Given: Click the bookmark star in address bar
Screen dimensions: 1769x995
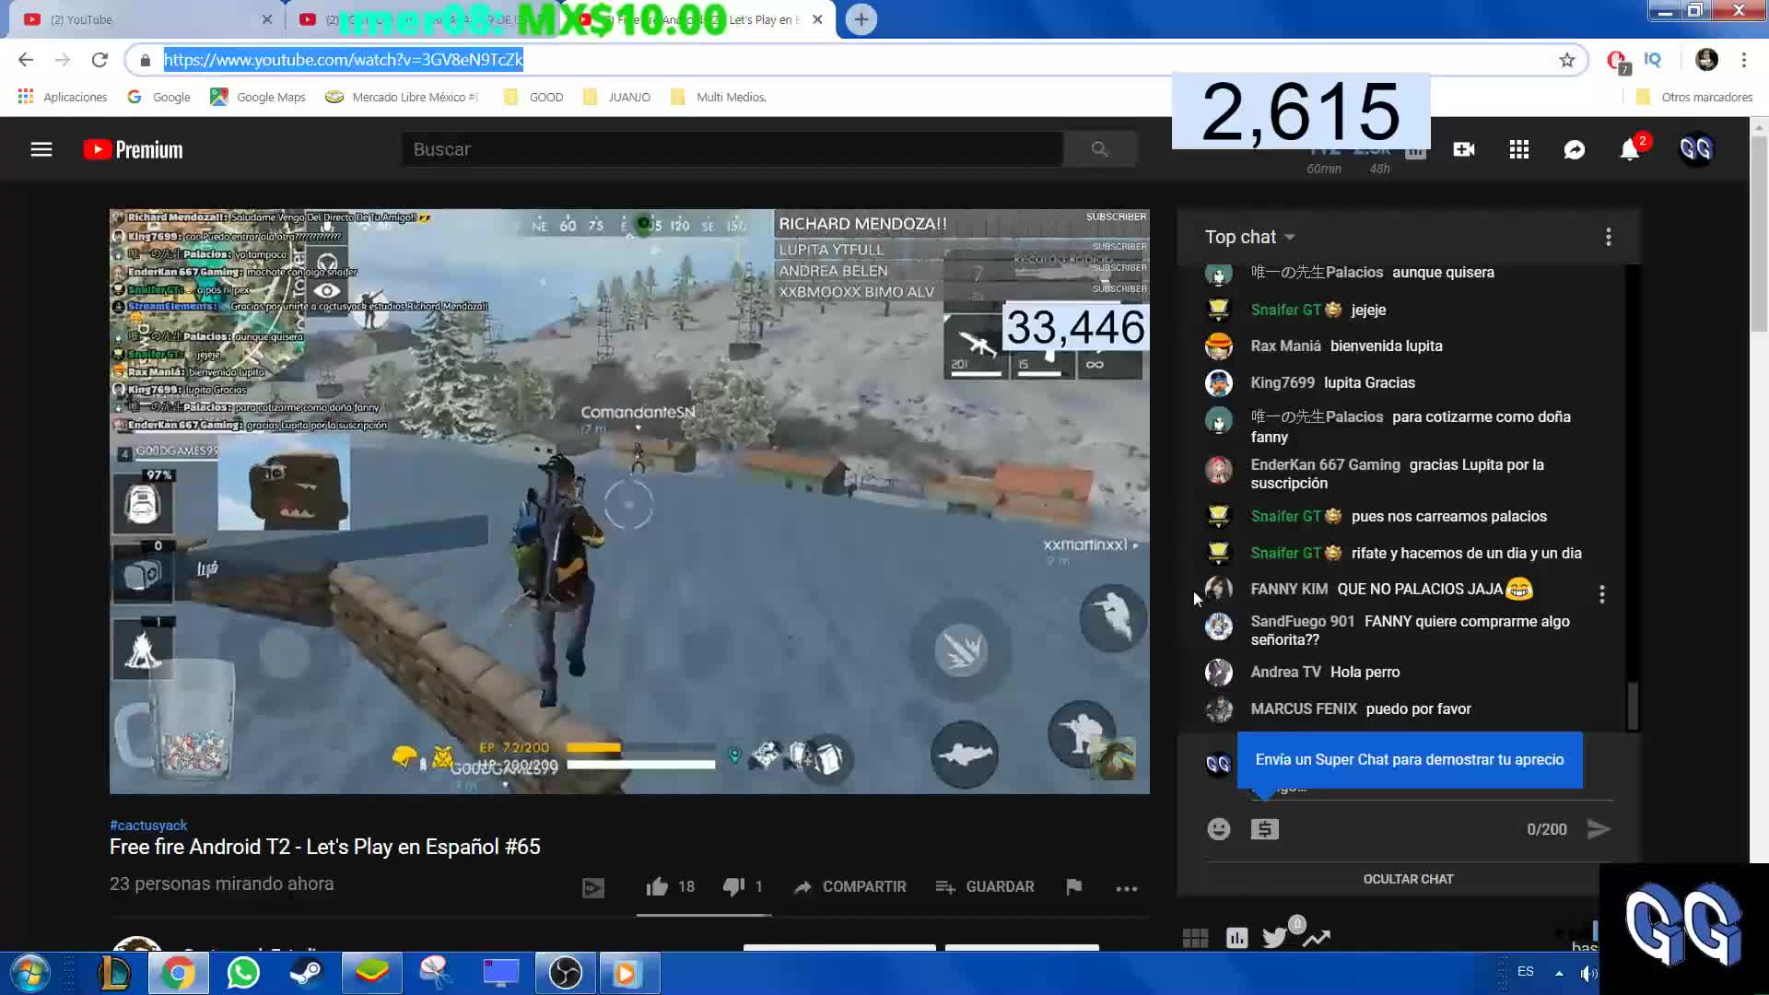Looking at the screenshot, I should tap(1565, 60).
